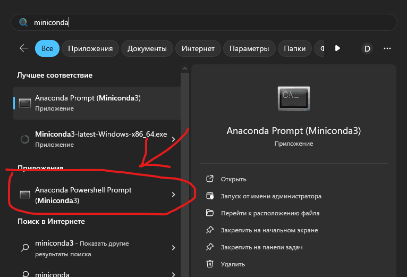Select the Интернет filter tab
The width and height of the screenshot is (407, 277).
tap(198, 48)
